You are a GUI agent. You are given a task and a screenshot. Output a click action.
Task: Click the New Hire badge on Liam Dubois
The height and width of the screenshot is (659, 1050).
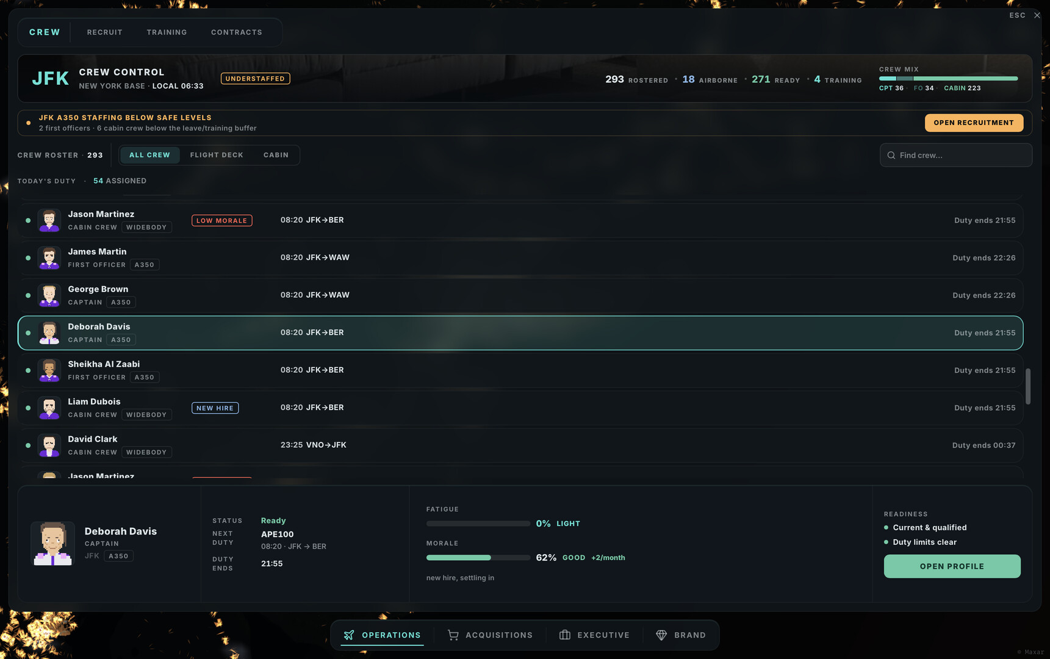pos(215,408)
